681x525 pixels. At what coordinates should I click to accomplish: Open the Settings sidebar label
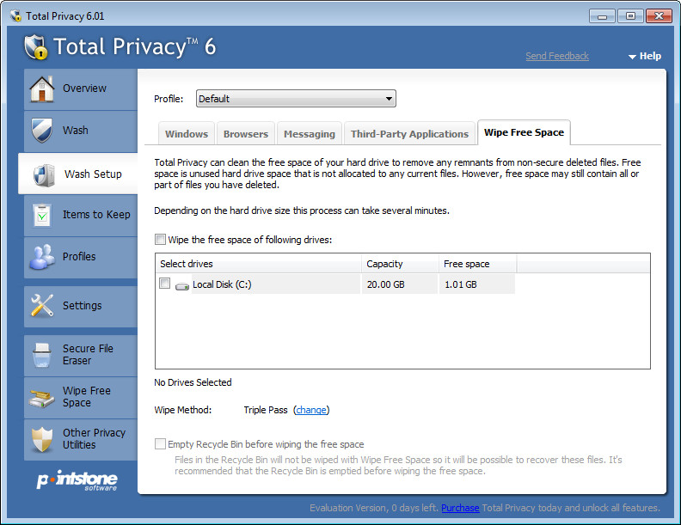(x=82, y=305)
